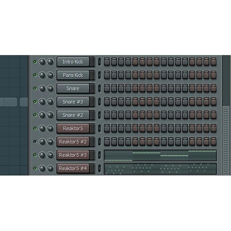
Task: Mute the Reaktor5 channel
Action: click(35, 128)
